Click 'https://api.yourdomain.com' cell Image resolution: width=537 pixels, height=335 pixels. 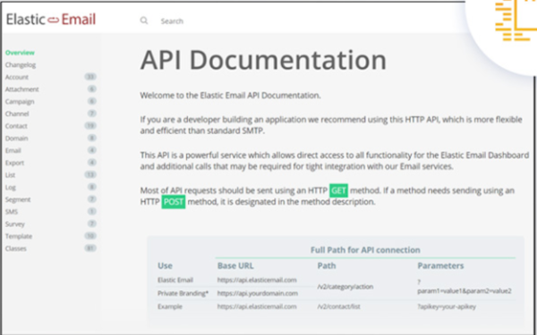point(257,293)
